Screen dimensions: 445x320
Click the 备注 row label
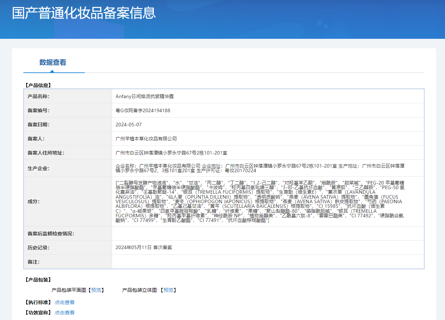tap(34, 262)
